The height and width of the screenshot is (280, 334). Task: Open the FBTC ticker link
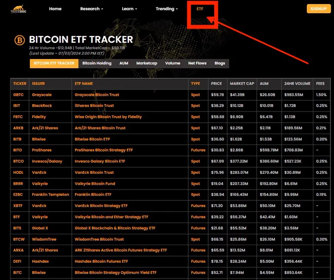[18, 117]
